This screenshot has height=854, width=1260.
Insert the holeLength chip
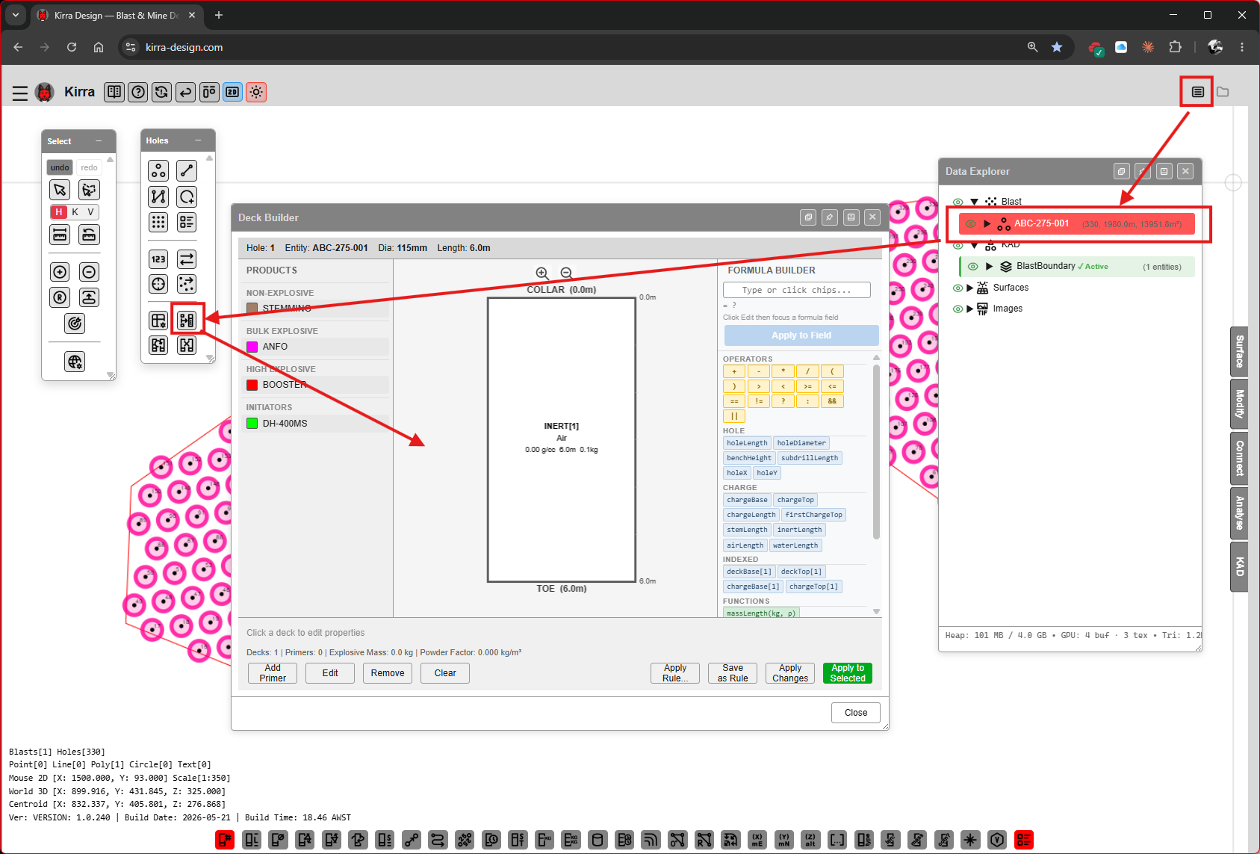point(747,443)
